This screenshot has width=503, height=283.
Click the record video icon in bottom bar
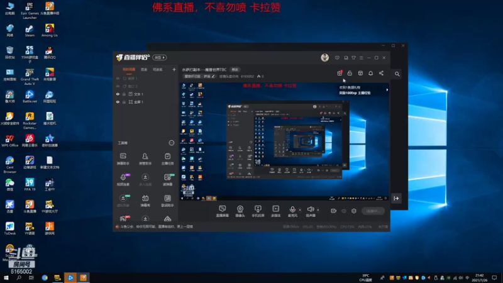point(334,211)
